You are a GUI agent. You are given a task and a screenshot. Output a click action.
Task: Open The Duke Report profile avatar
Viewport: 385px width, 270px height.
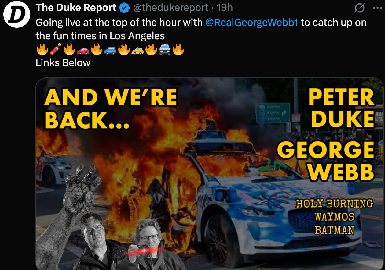click(16, 15)
